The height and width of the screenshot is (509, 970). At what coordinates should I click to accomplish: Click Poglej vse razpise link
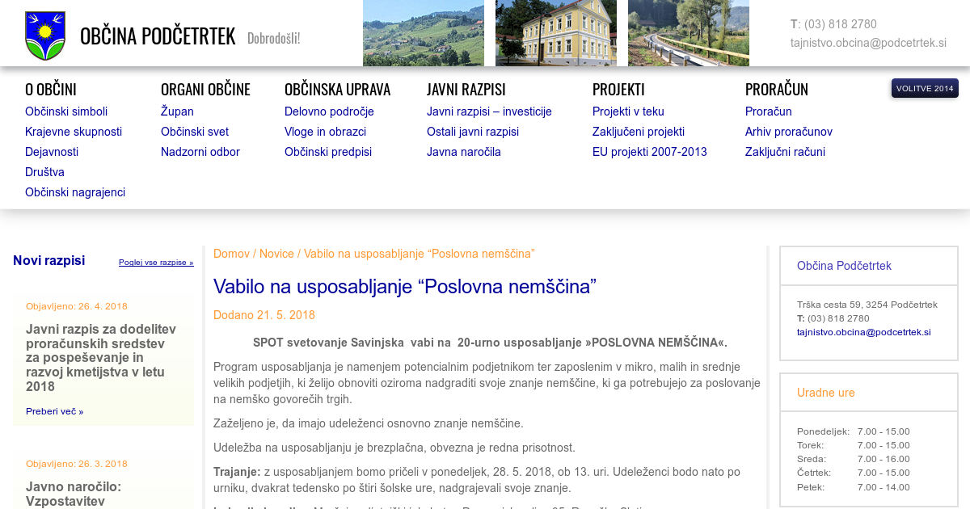tap(156, 263)
